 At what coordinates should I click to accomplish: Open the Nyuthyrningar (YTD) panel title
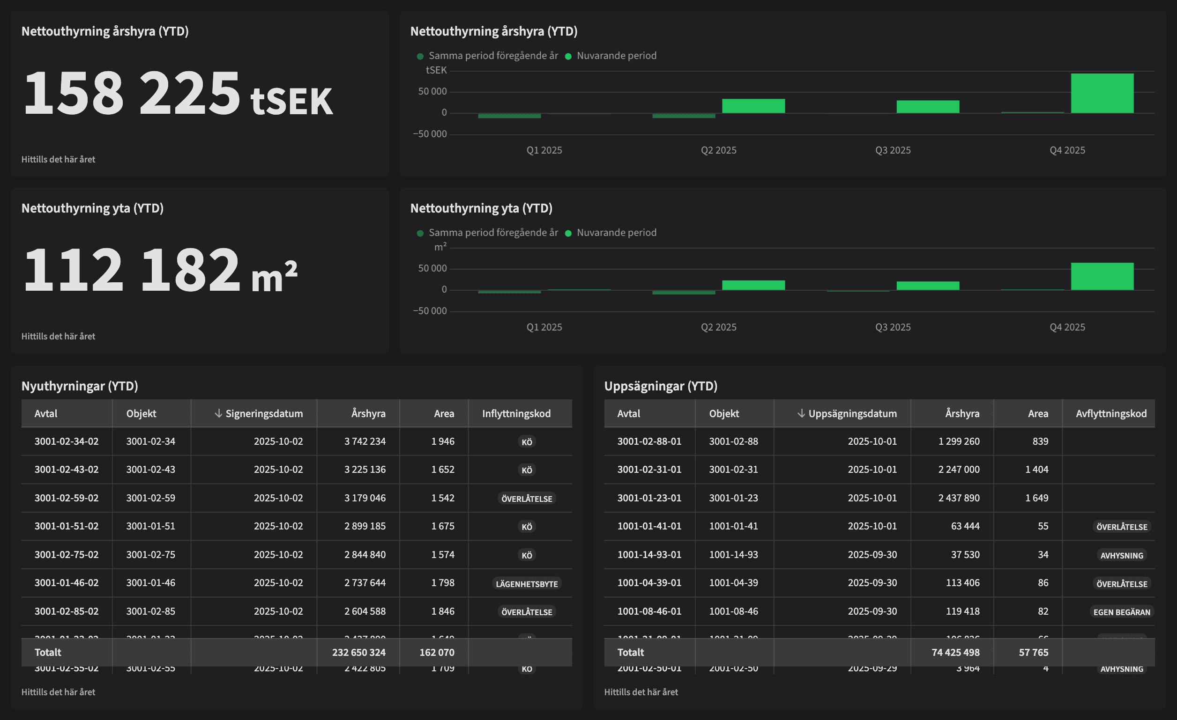pos(79,386)
